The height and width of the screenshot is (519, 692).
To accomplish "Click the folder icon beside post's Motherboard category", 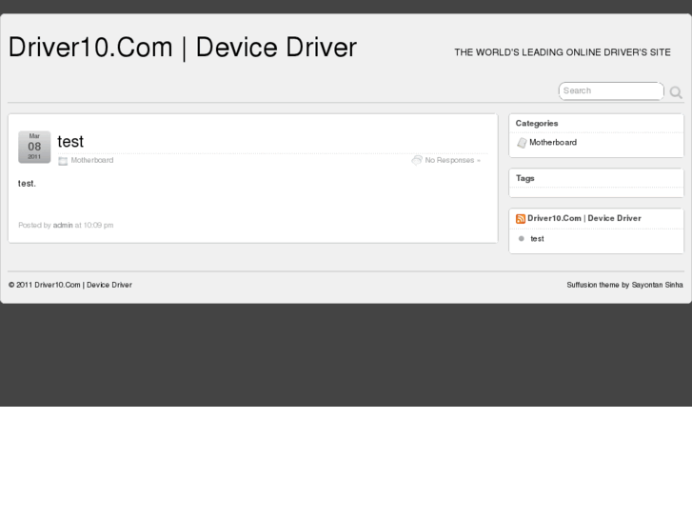I will 63,161.
